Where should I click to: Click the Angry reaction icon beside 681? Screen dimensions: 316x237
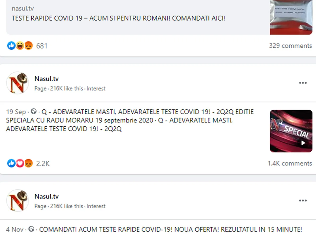pyautogui.click(x=28, y=46)
